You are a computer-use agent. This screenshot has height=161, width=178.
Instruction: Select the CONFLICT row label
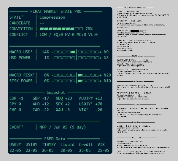19,35
